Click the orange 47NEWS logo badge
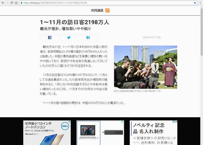Screen dimensions: 203x145 (107, 10)
